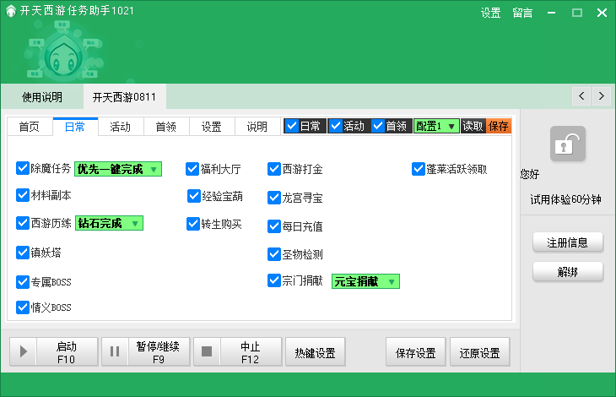
Task: Uncheck the 除魔任务 checkbox
Action: coord(23,169)
